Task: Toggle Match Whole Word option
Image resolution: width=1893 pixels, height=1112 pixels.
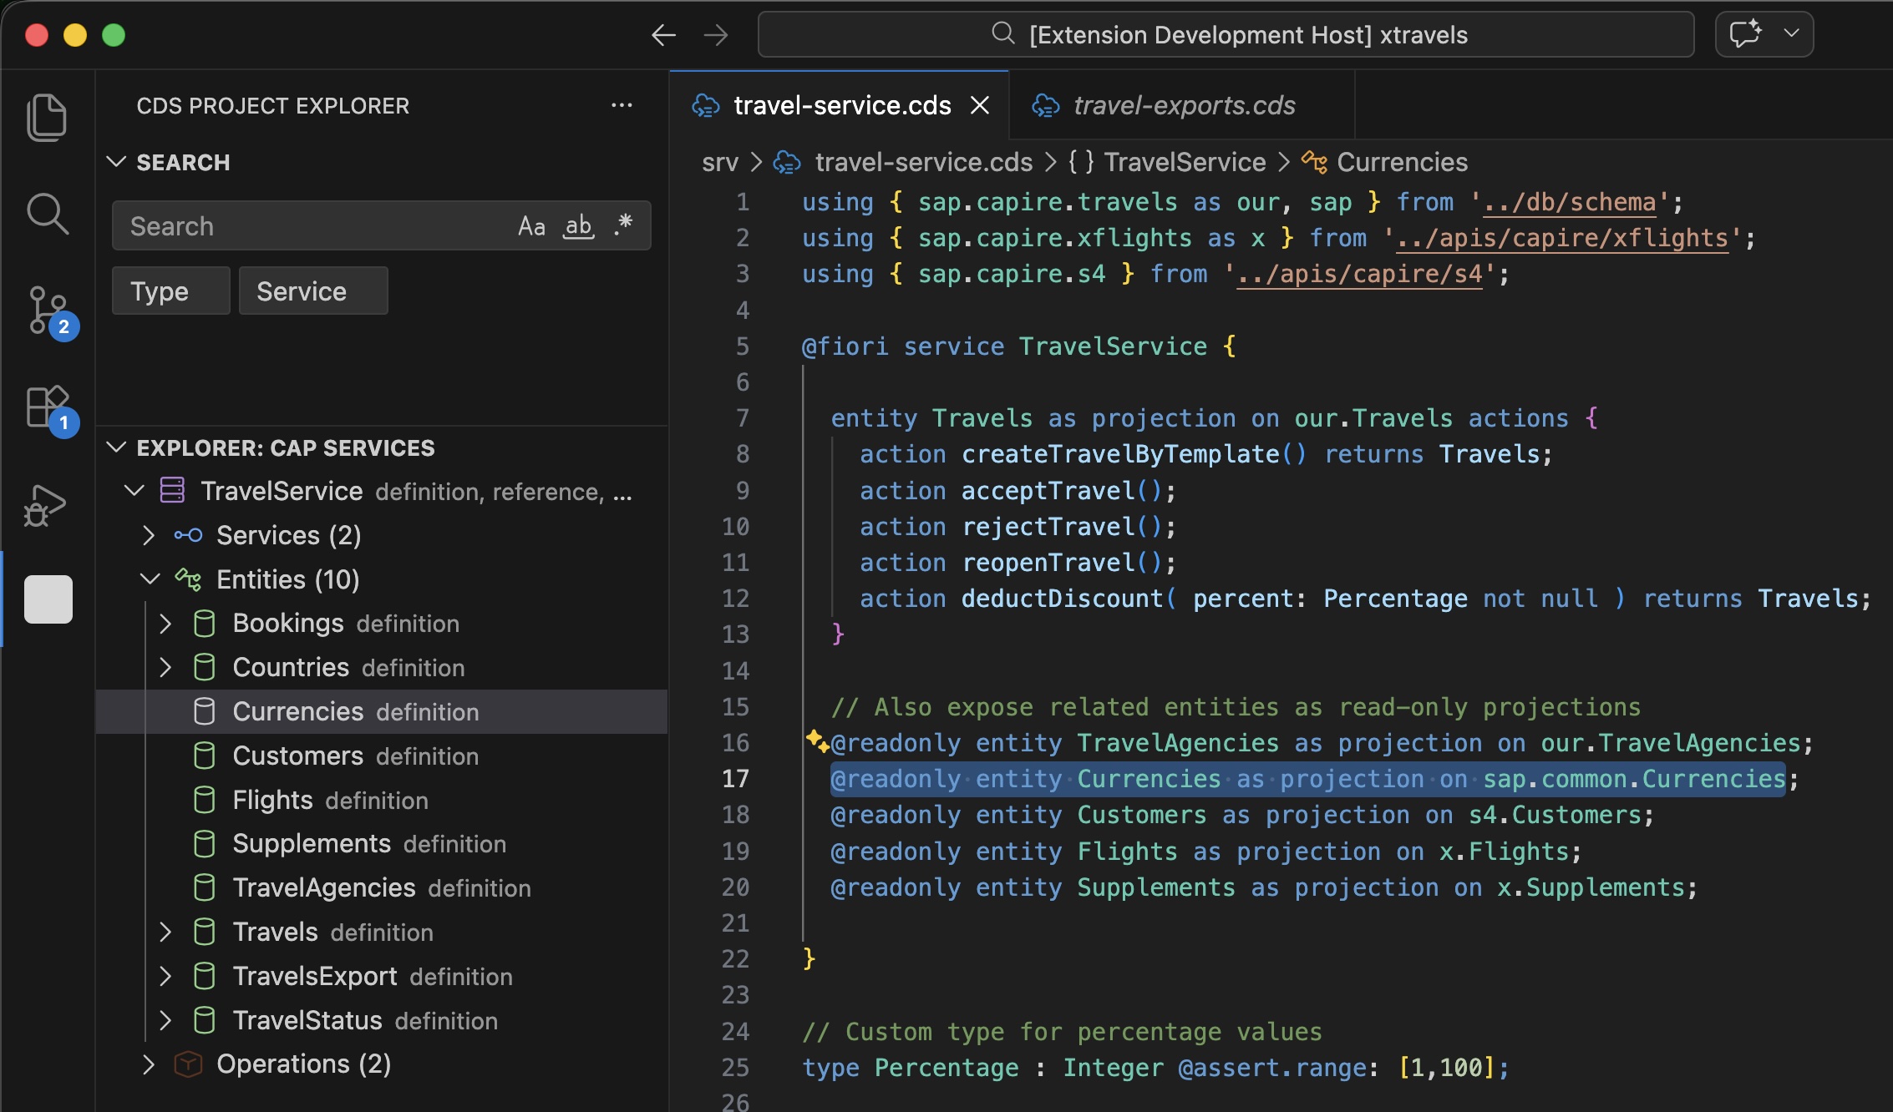Action: (578, 225)
